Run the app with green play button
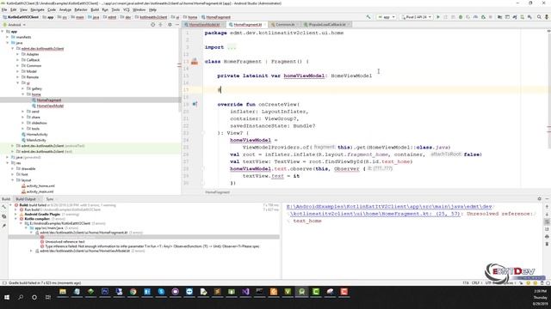This screenshot has width=551, height=309. click(x=438, y=17)
